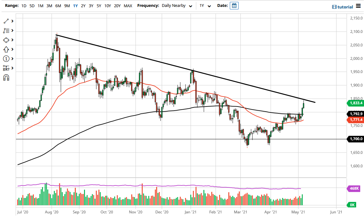Click the 1,700.0 horizontal line label
The width and height of the screenshot is (364, 219).
tap(356, 139)
